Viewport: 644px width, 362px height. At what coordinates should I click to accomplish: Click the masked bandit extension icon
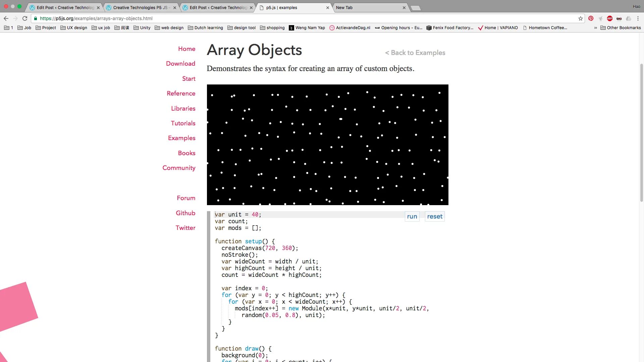[x=619, y=18]
